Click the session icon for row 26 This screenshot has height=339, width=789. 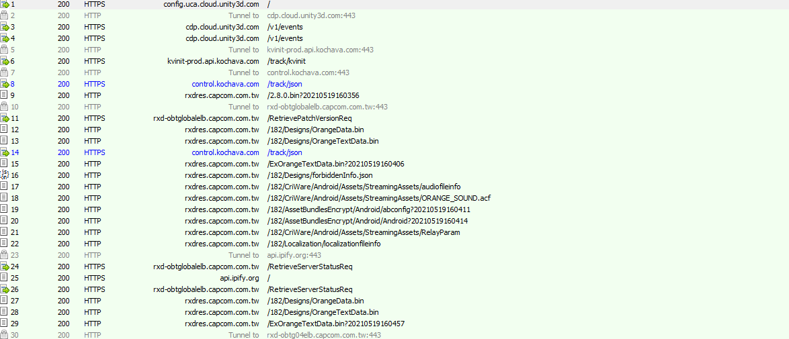(x=5, y=289)
